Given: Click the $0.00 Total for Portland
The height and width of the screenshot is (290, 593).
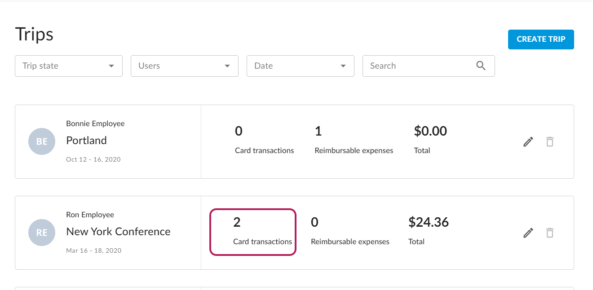Looking at the screenshot, I should [430, 132].
